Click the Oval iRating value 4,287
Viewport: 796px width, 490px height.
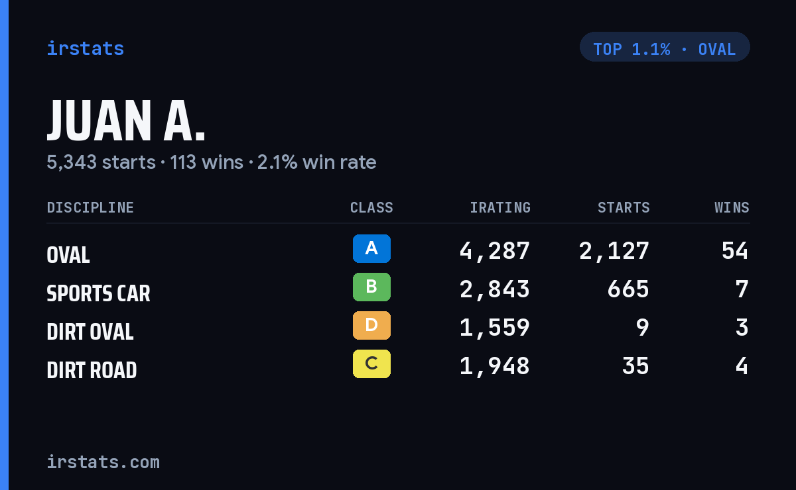495,251
